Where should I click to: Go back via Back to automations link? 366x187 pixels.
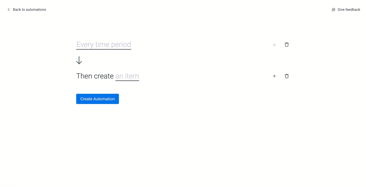[x=27, y=9]
